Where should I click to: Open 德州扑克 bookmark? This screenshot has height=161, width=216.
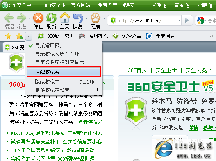pos(93,36)
